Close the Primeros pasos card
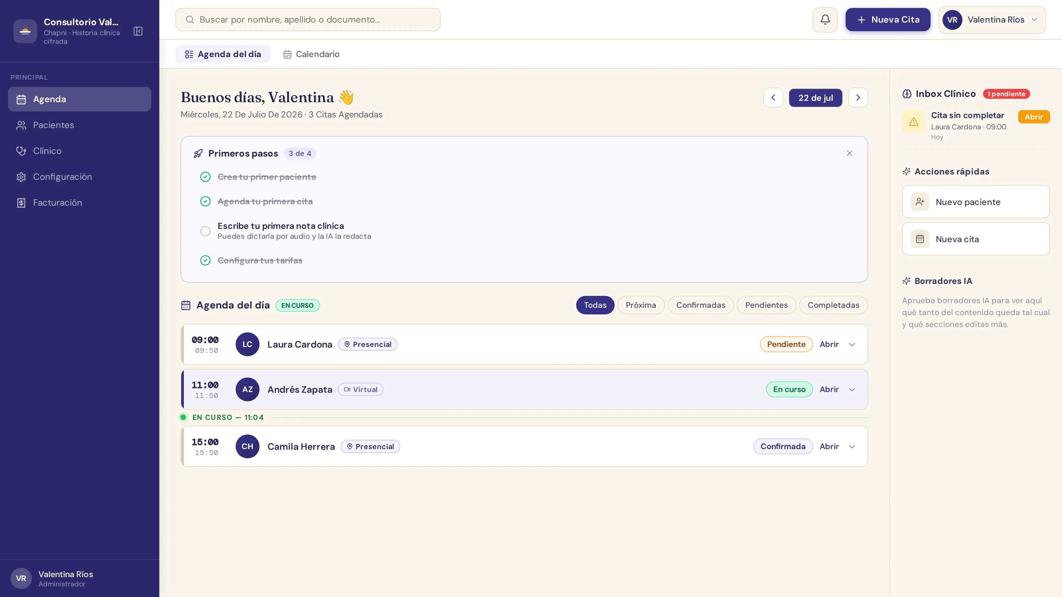The height and width of the screenshot is (597, 1062). (x=849, y=153)
